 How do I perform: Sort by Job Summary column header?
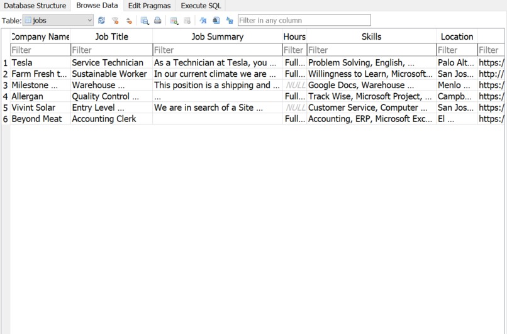[217, 36]
